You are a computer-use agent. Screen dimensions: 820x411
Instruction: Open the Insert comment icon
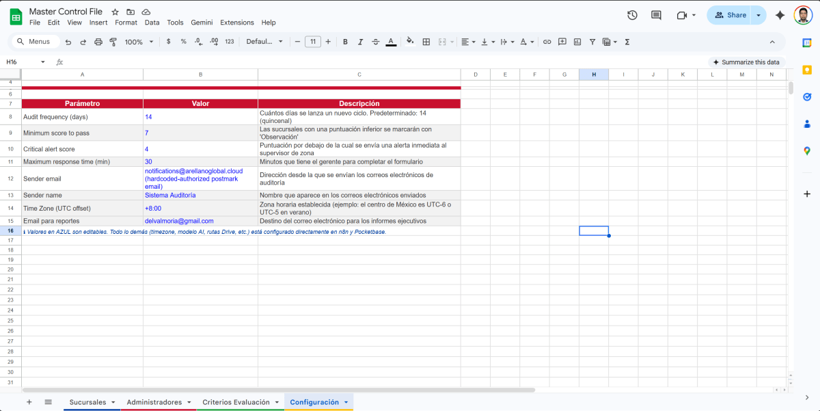point(563,42)
